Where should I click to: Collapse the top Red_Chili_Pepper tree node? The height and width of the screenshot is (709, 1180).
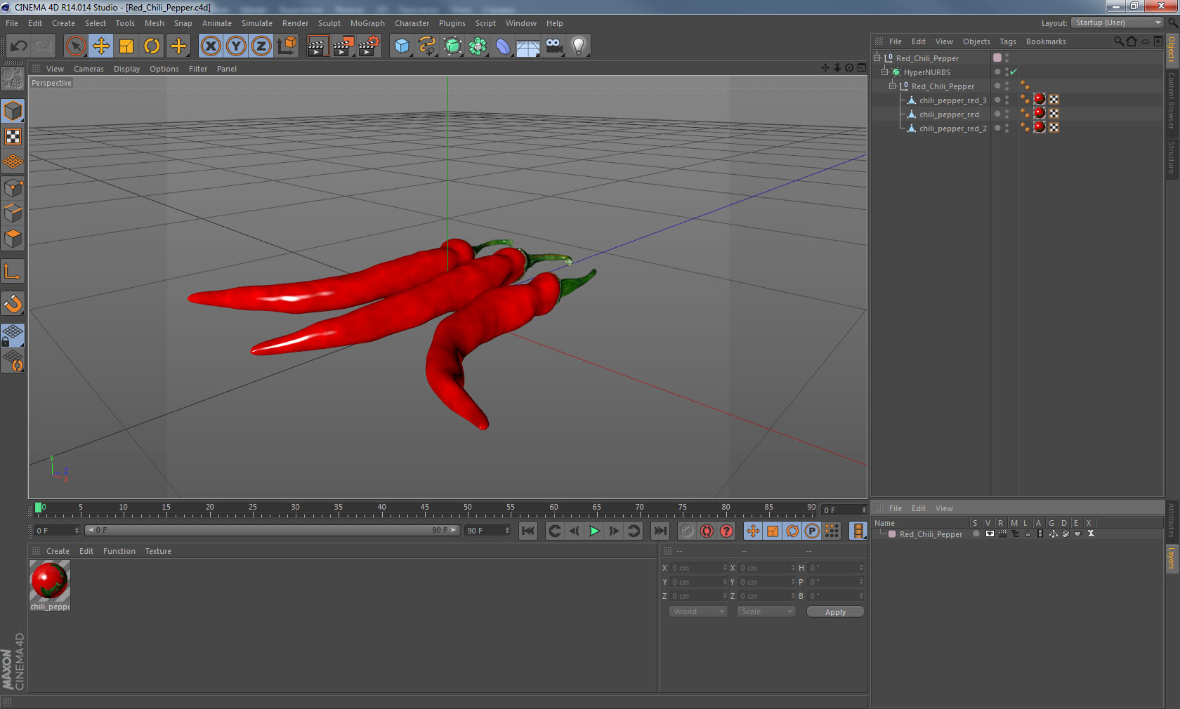pos(877,58)
